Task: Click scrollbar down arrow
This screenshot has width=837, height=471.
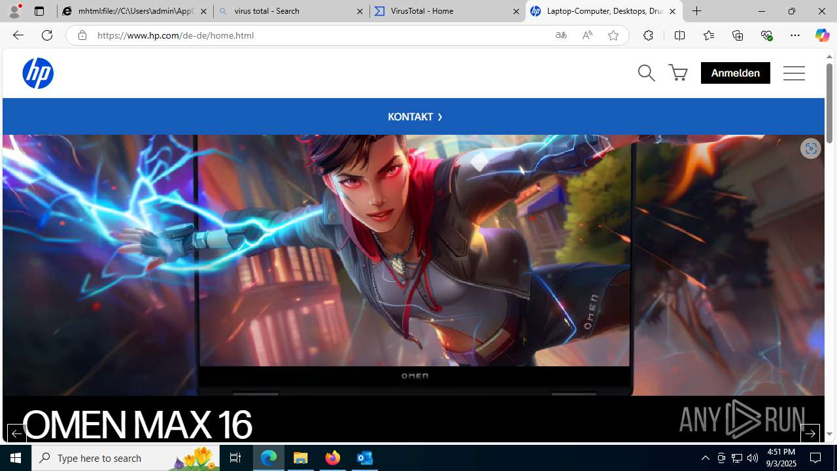Action: pyautogui.click(x=829, y=434)
